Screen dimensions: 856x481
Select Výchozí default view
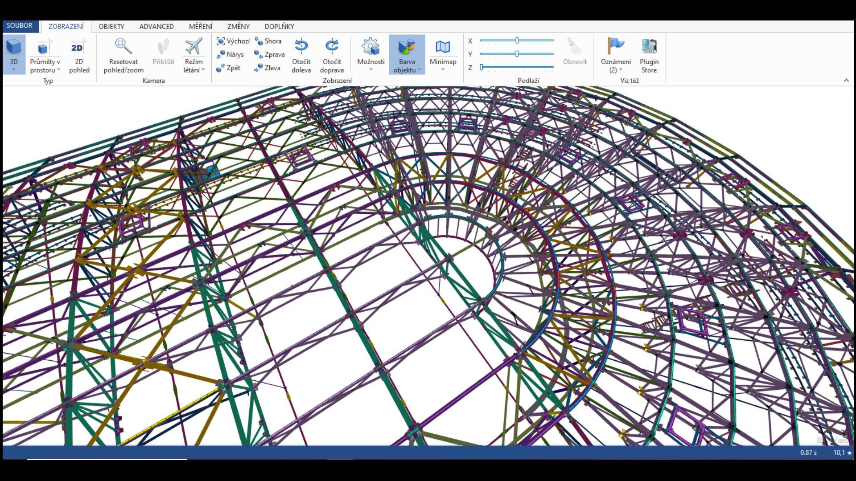click(x=233, y=41)
